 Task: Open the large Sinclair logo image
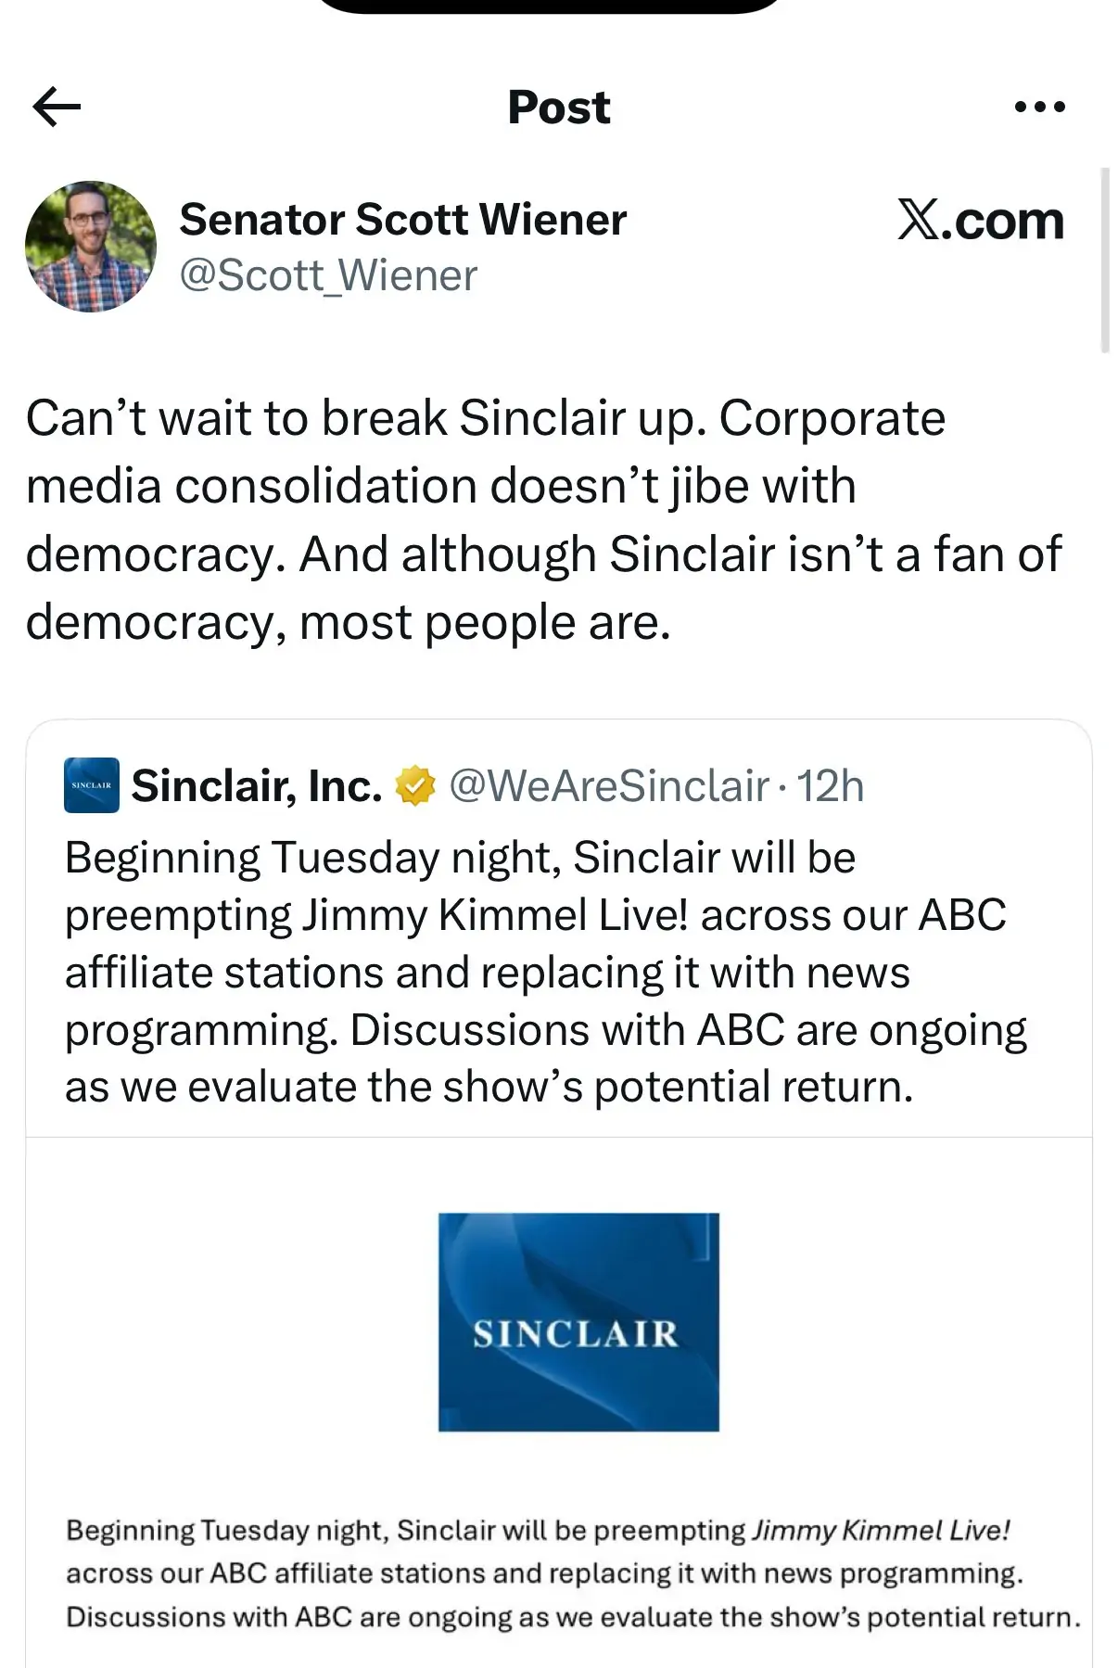(578, 1322)
